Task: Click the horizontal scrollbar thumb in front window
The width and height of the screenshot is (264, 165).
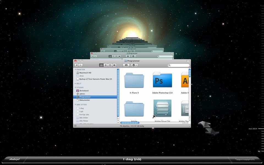Action: point(130,123)
